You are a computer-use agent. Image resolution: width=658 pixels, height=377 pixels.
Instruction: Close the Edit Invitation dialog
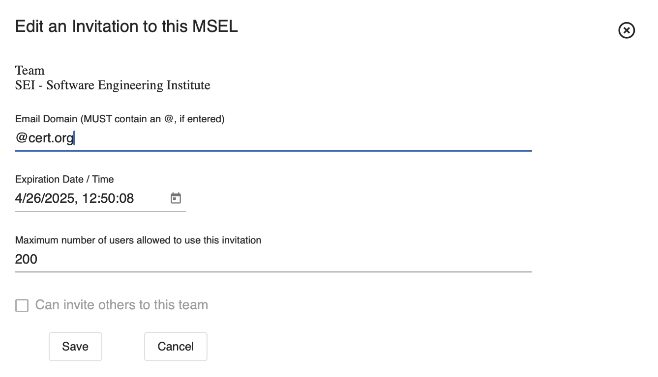[626, 30]
